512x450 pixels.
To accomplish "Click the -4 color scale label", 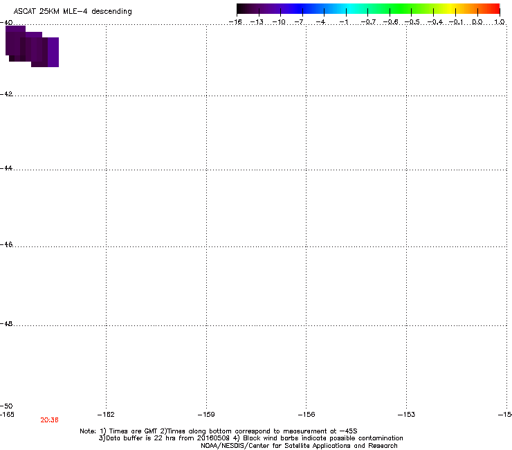I will pos(320,22).
